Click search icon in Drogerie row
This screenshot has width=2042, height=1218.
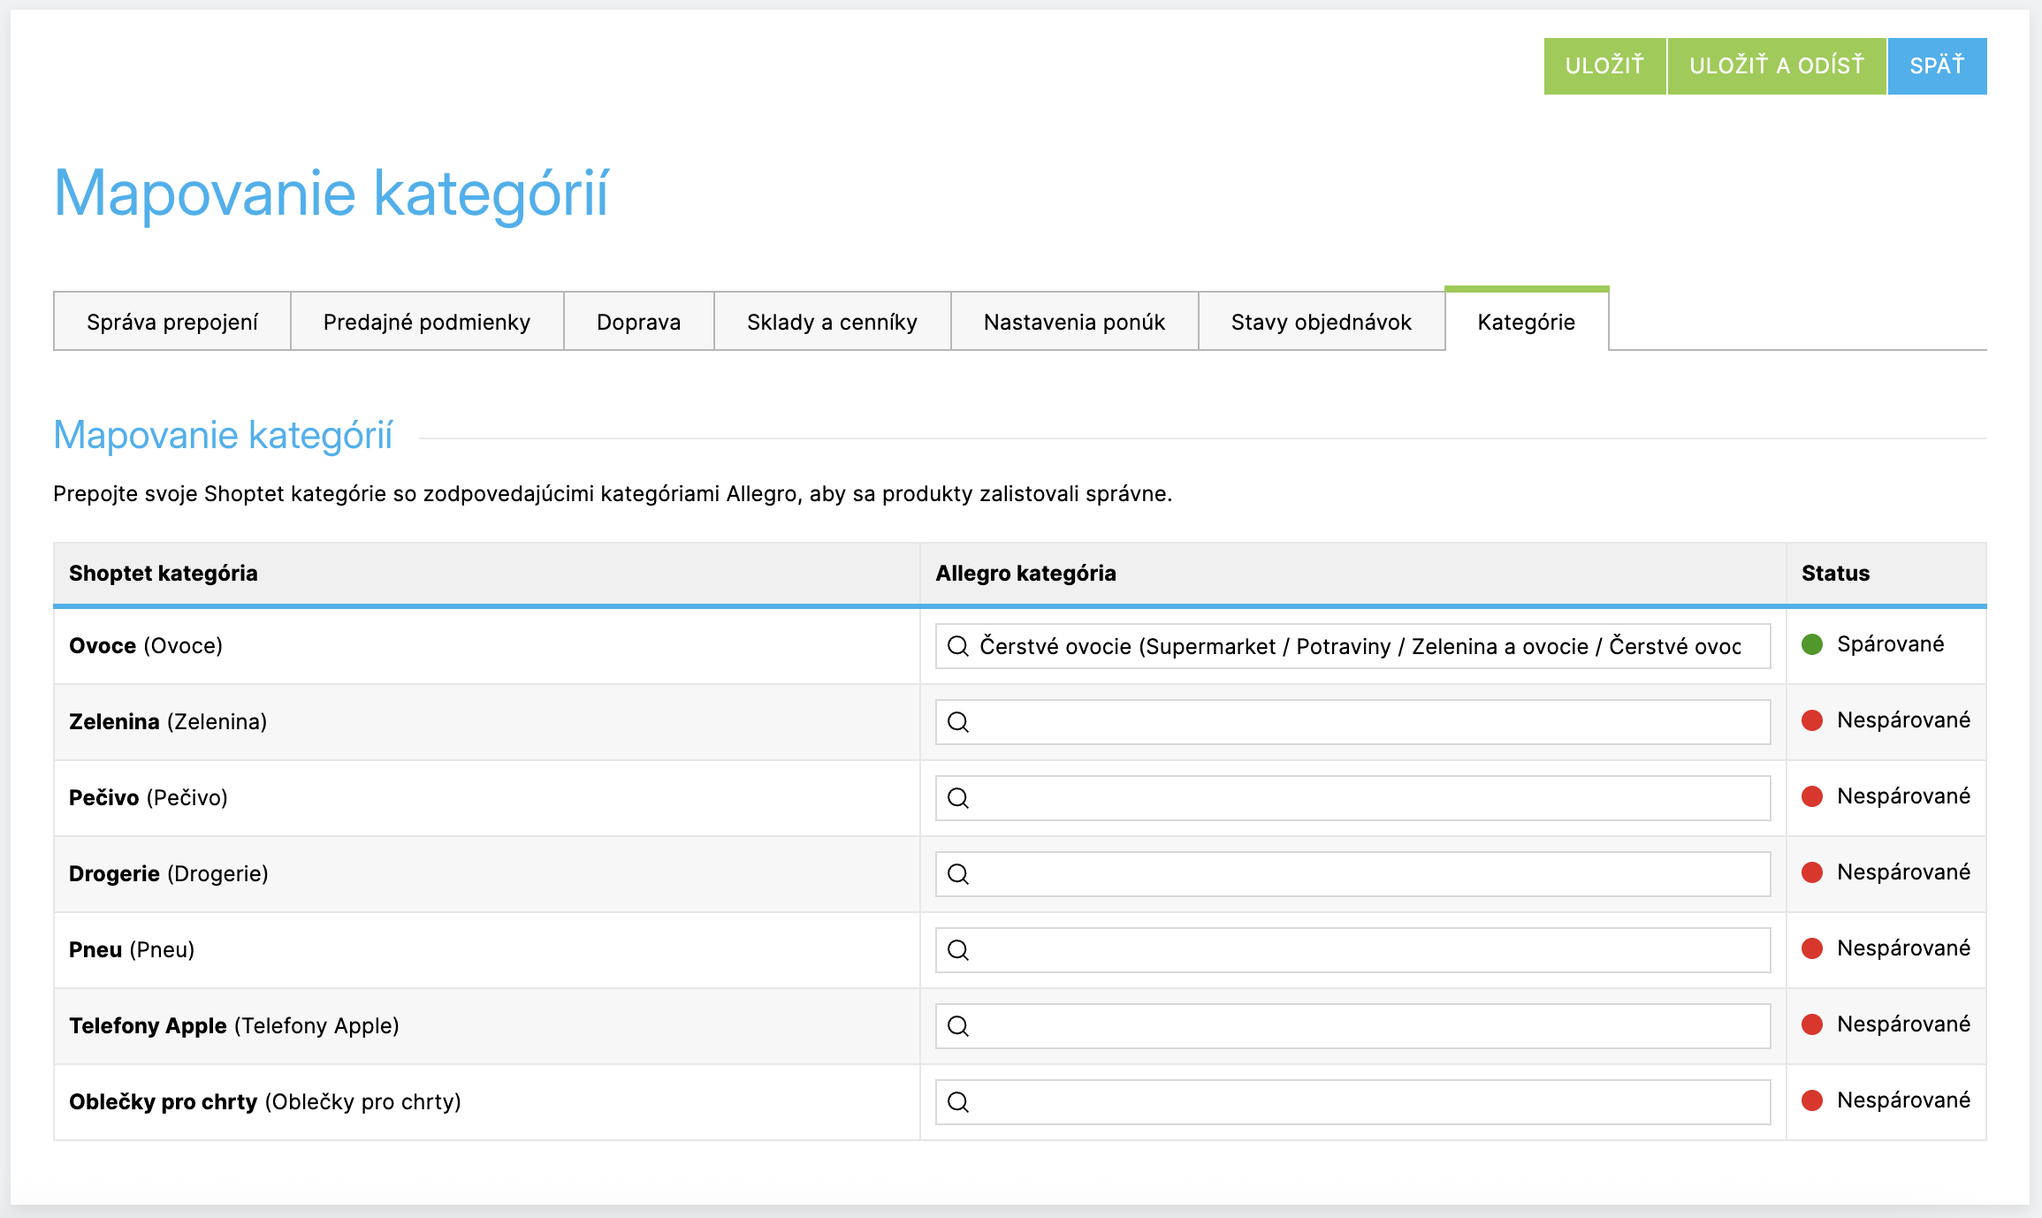[958, 874]
